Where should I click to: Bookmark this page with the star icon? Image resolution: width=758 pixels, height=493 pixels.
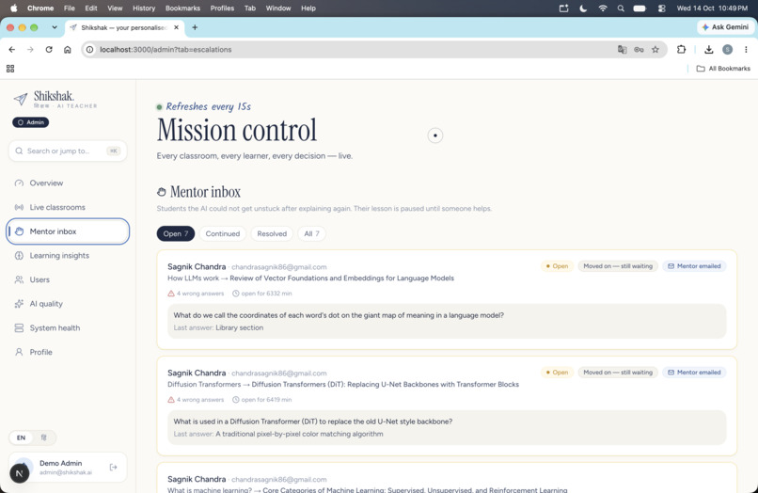(655, 49)
